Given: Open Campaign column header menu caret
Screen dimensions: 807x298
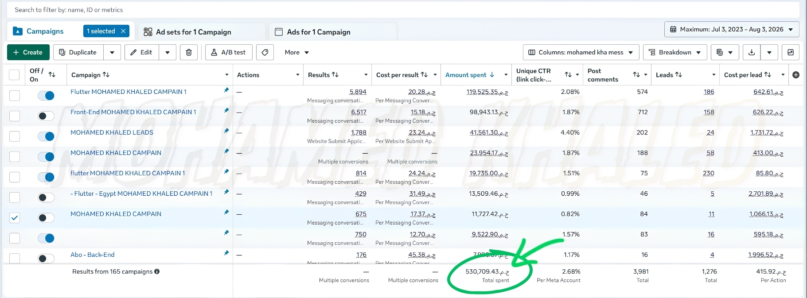Looking at the screenshot, I should point(227,75).
